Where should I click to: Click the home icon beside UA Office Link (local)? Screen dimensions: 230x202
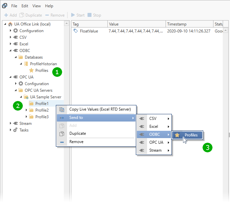point(10,24)
